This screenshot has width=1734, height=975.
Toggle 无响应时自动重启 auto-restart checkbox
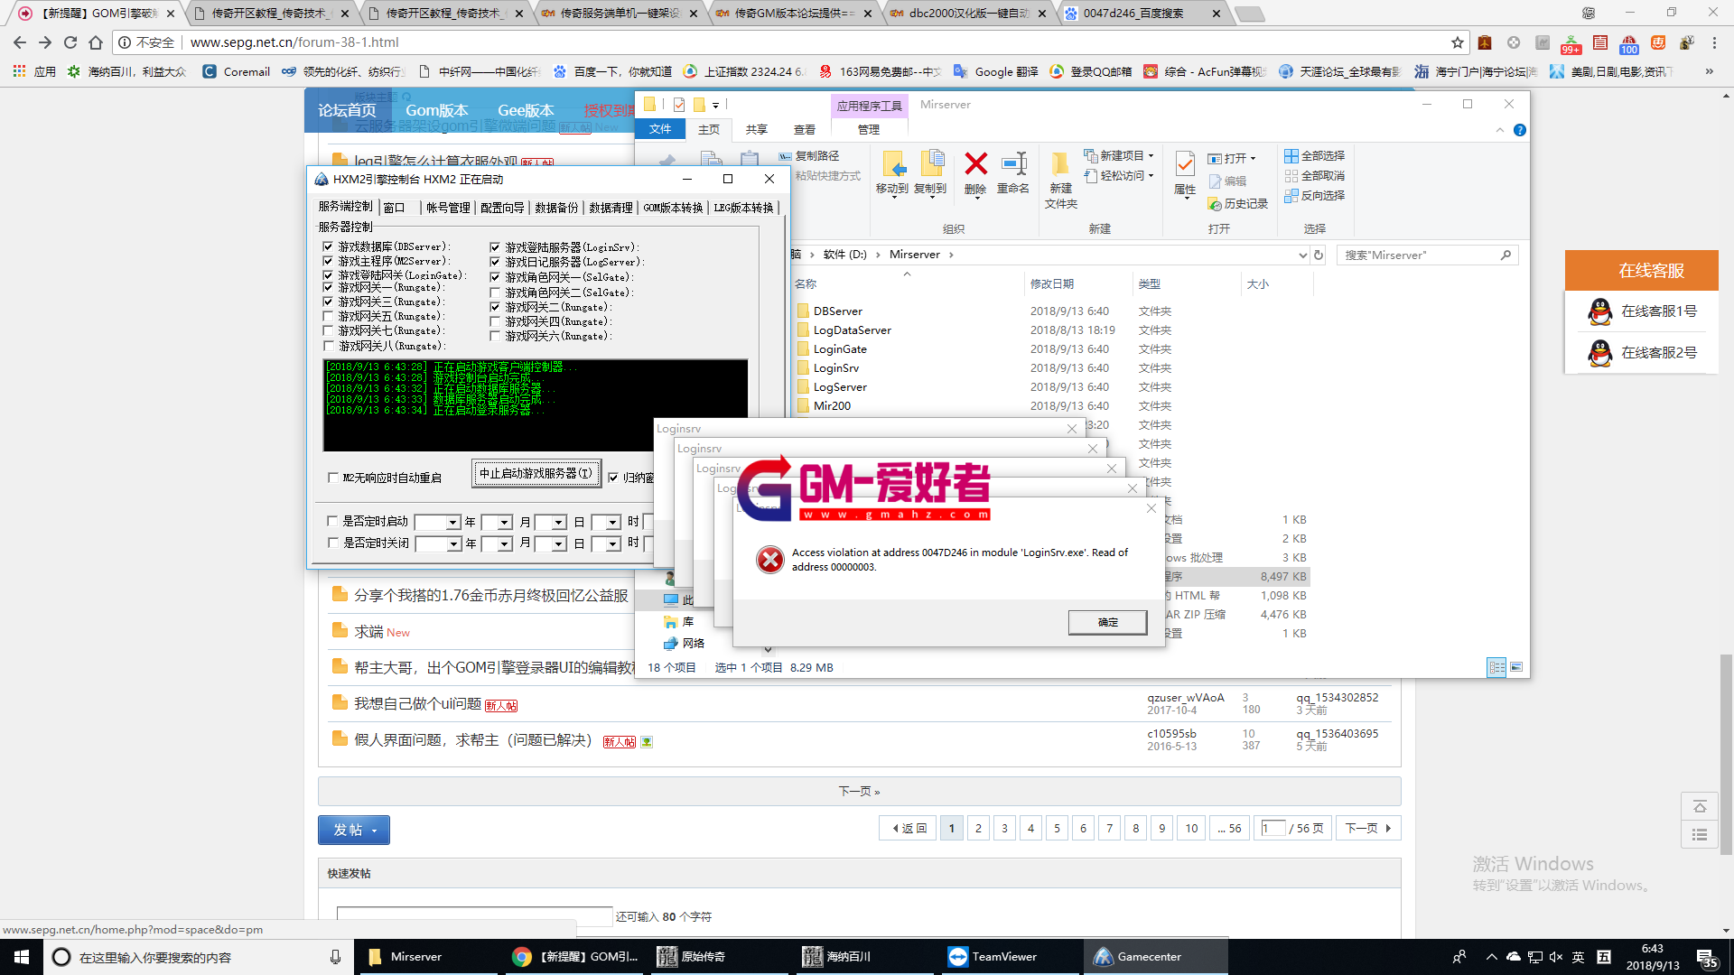coord(335,478)
